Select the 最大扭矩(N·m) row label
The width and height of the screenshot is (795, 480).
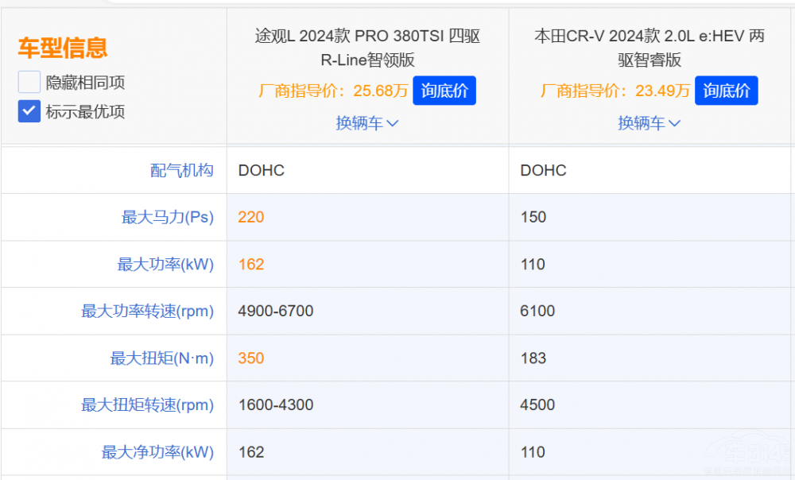pyautogui.click(x=161, y=358)
